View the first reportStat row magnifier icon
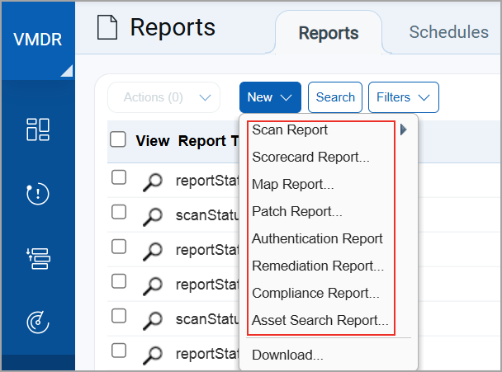 pos(153,182)
